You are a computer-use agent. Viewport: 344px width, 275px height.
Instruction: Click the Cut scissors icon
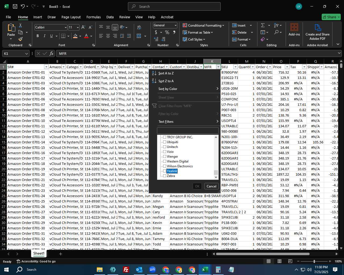point(20,25)
